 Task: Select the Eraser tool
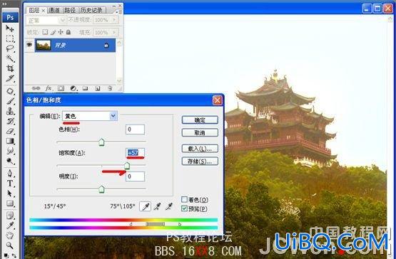(x=10, y=131)
